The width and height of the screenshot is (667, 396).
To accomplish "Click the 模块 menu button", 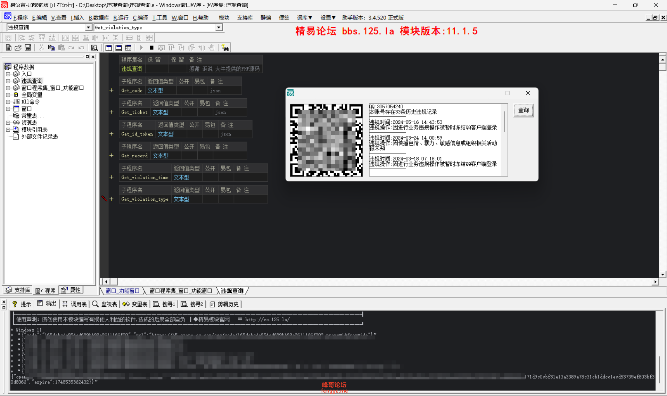I will 224,18.
